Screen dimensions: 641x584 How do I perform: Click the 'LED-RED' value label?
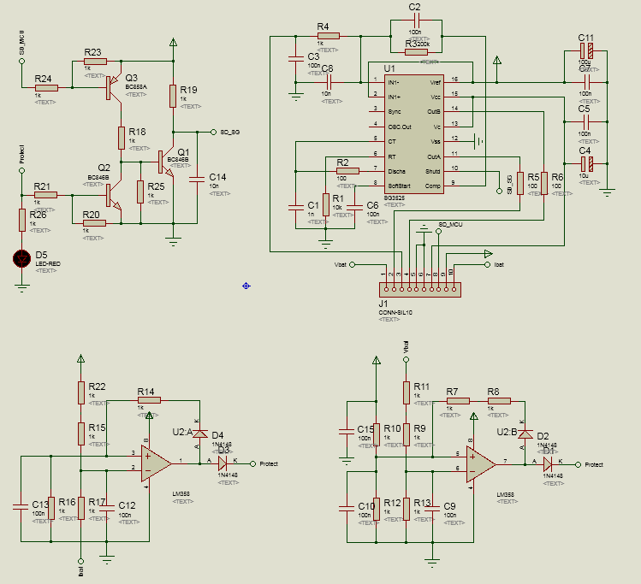48,264
